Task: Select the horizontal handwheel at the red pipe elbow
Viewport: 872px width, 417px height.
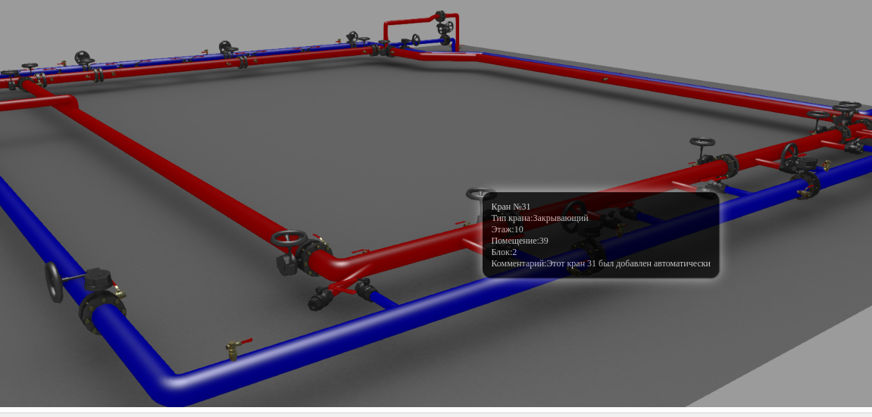Action: [289, 238]
